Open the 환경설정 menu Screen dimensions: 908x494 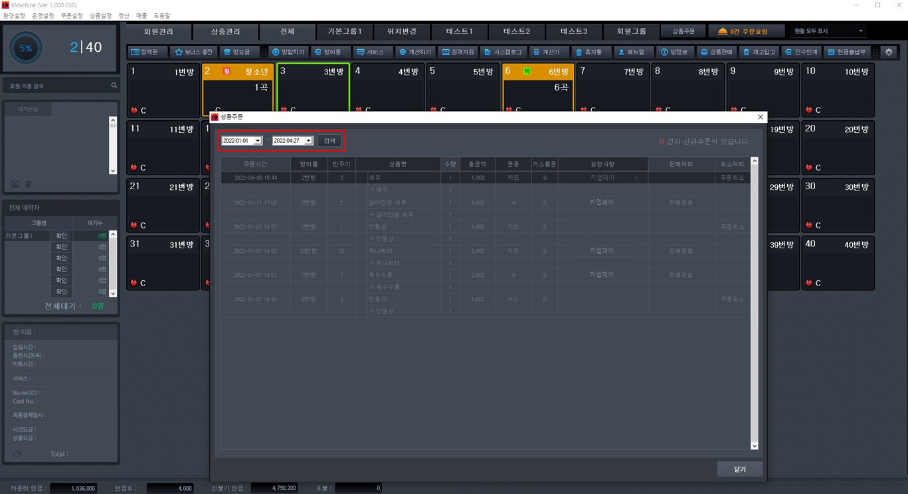click(14, 15)
